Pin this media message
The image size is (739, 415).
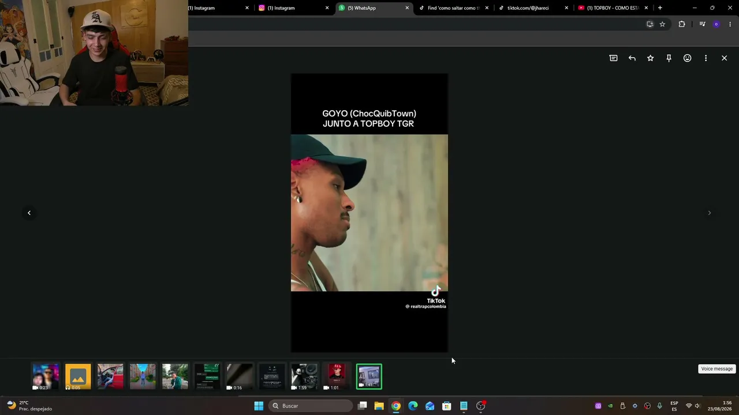pos(669,58)
